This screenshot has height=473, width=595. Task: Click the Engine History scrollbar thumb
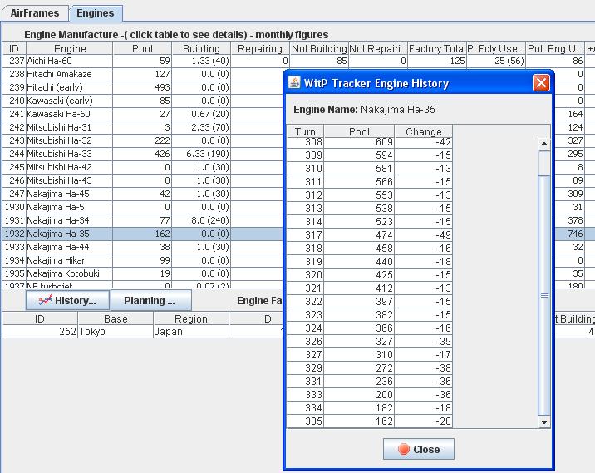pyautogui.click(x=544, y=294)
